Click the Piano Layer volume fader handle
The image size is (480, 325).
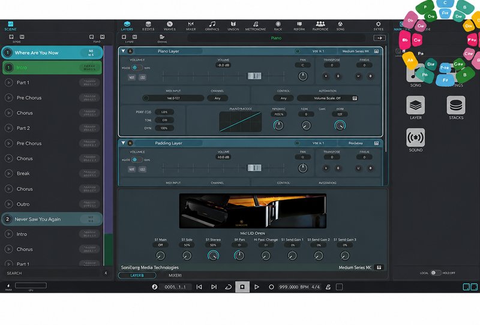pos(254,76)
